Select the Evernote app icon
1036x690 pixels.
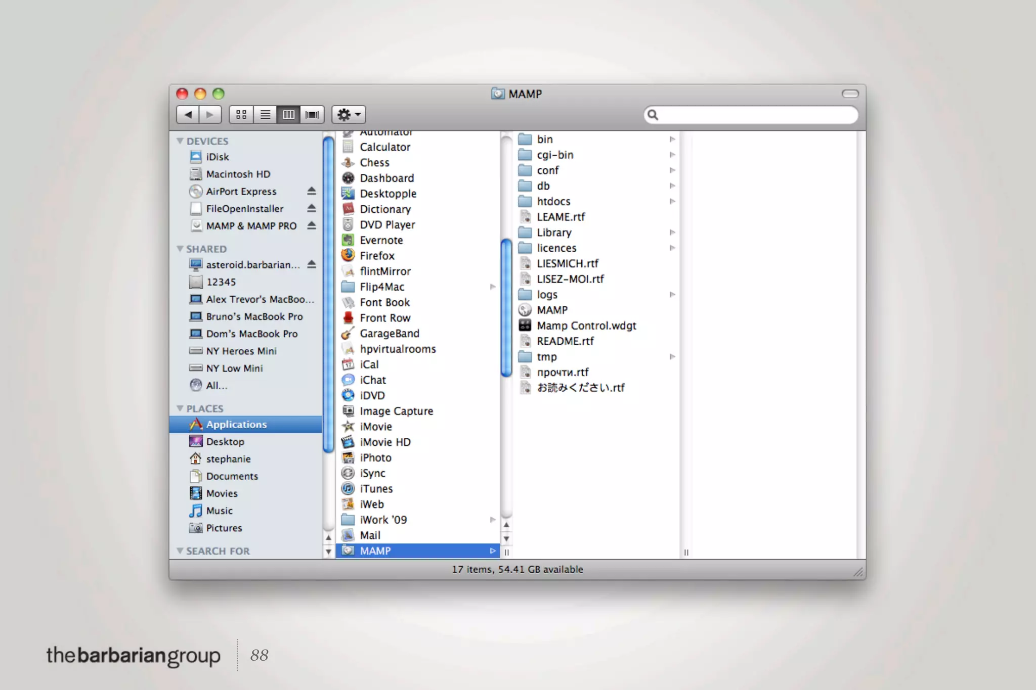pyautogui.click(x=348, y=240)
